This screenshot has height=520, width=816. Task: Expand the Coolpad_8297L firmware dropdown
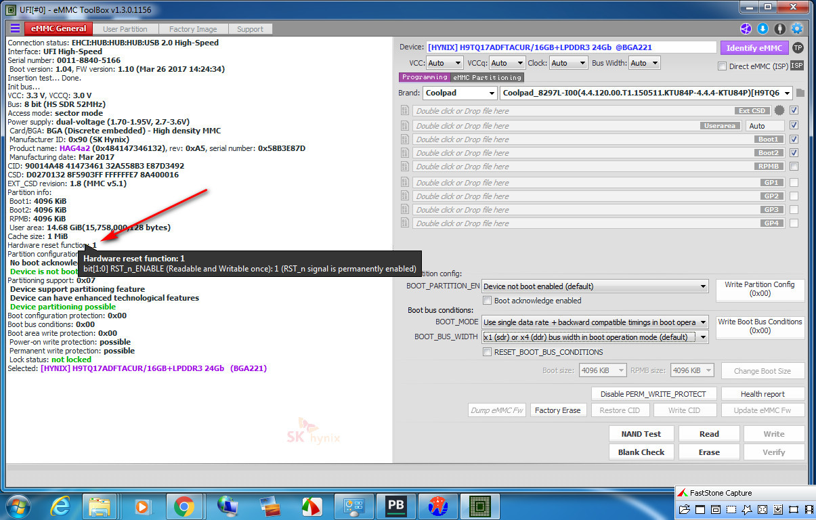647,93
